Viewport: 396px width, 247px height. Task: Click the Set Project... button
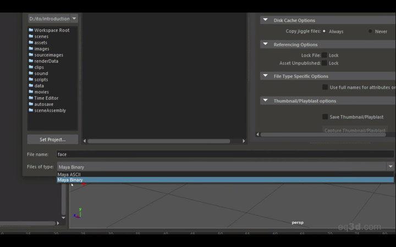coord(53,139)
